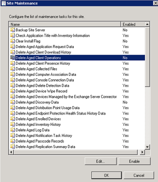The image size is (158, 182).
Task: Click the Delete Aged Passcode Records icon
Action: pyautogui.click(x=12, y=141)
